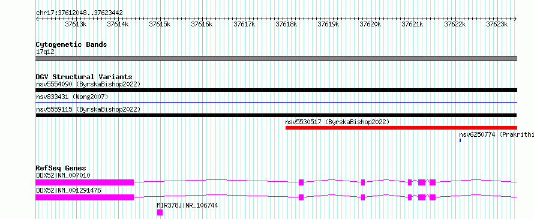Viewport: 534px width, 219px height.
Task: Select the rightmost exon of DDX52 NM_001291476
Action: pyautogui.click(x=433, y=197)
